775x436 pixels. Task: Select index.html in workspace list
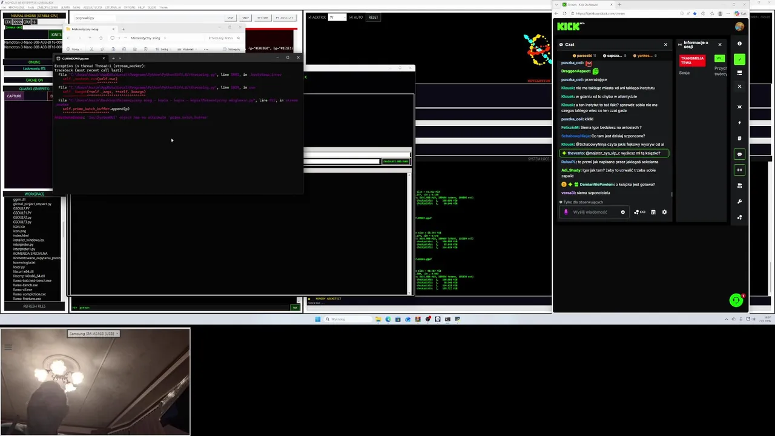point(21,236)
